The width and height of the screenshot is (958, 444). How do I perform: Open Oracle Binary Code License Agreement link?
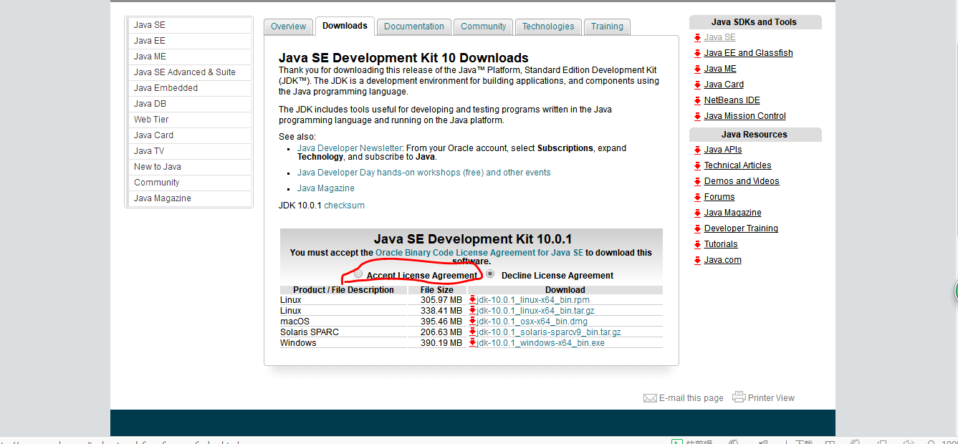[479, 253]
